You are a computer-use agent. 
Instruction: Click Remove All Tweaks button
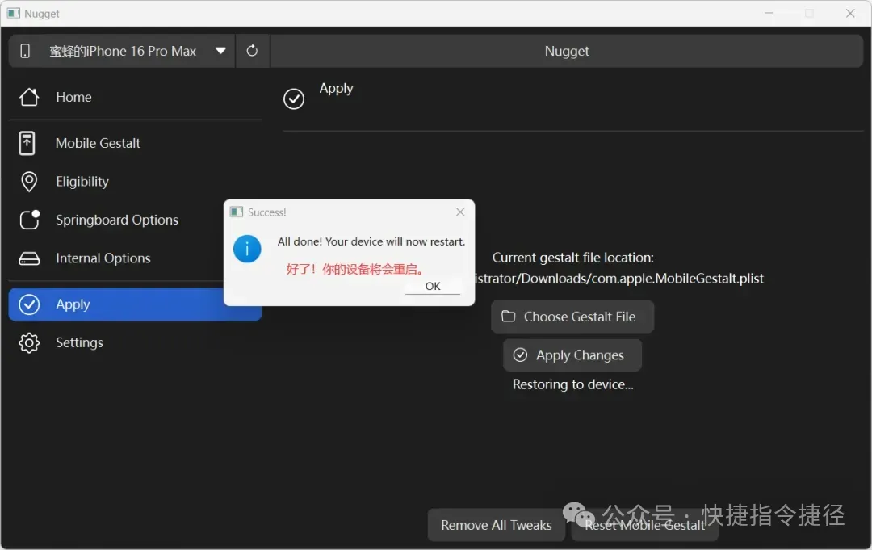496,525
